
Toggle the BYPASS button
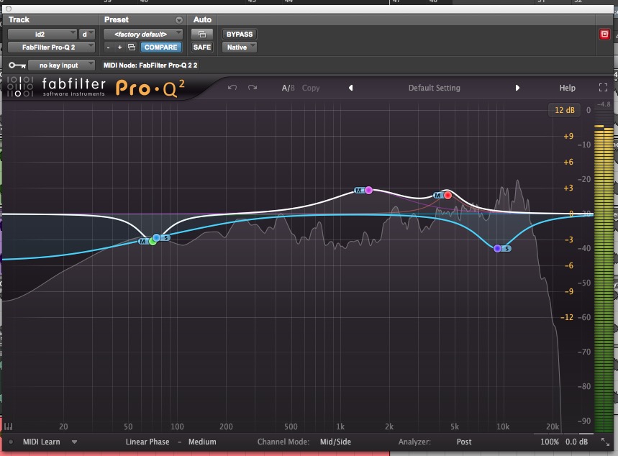(240, 35)
